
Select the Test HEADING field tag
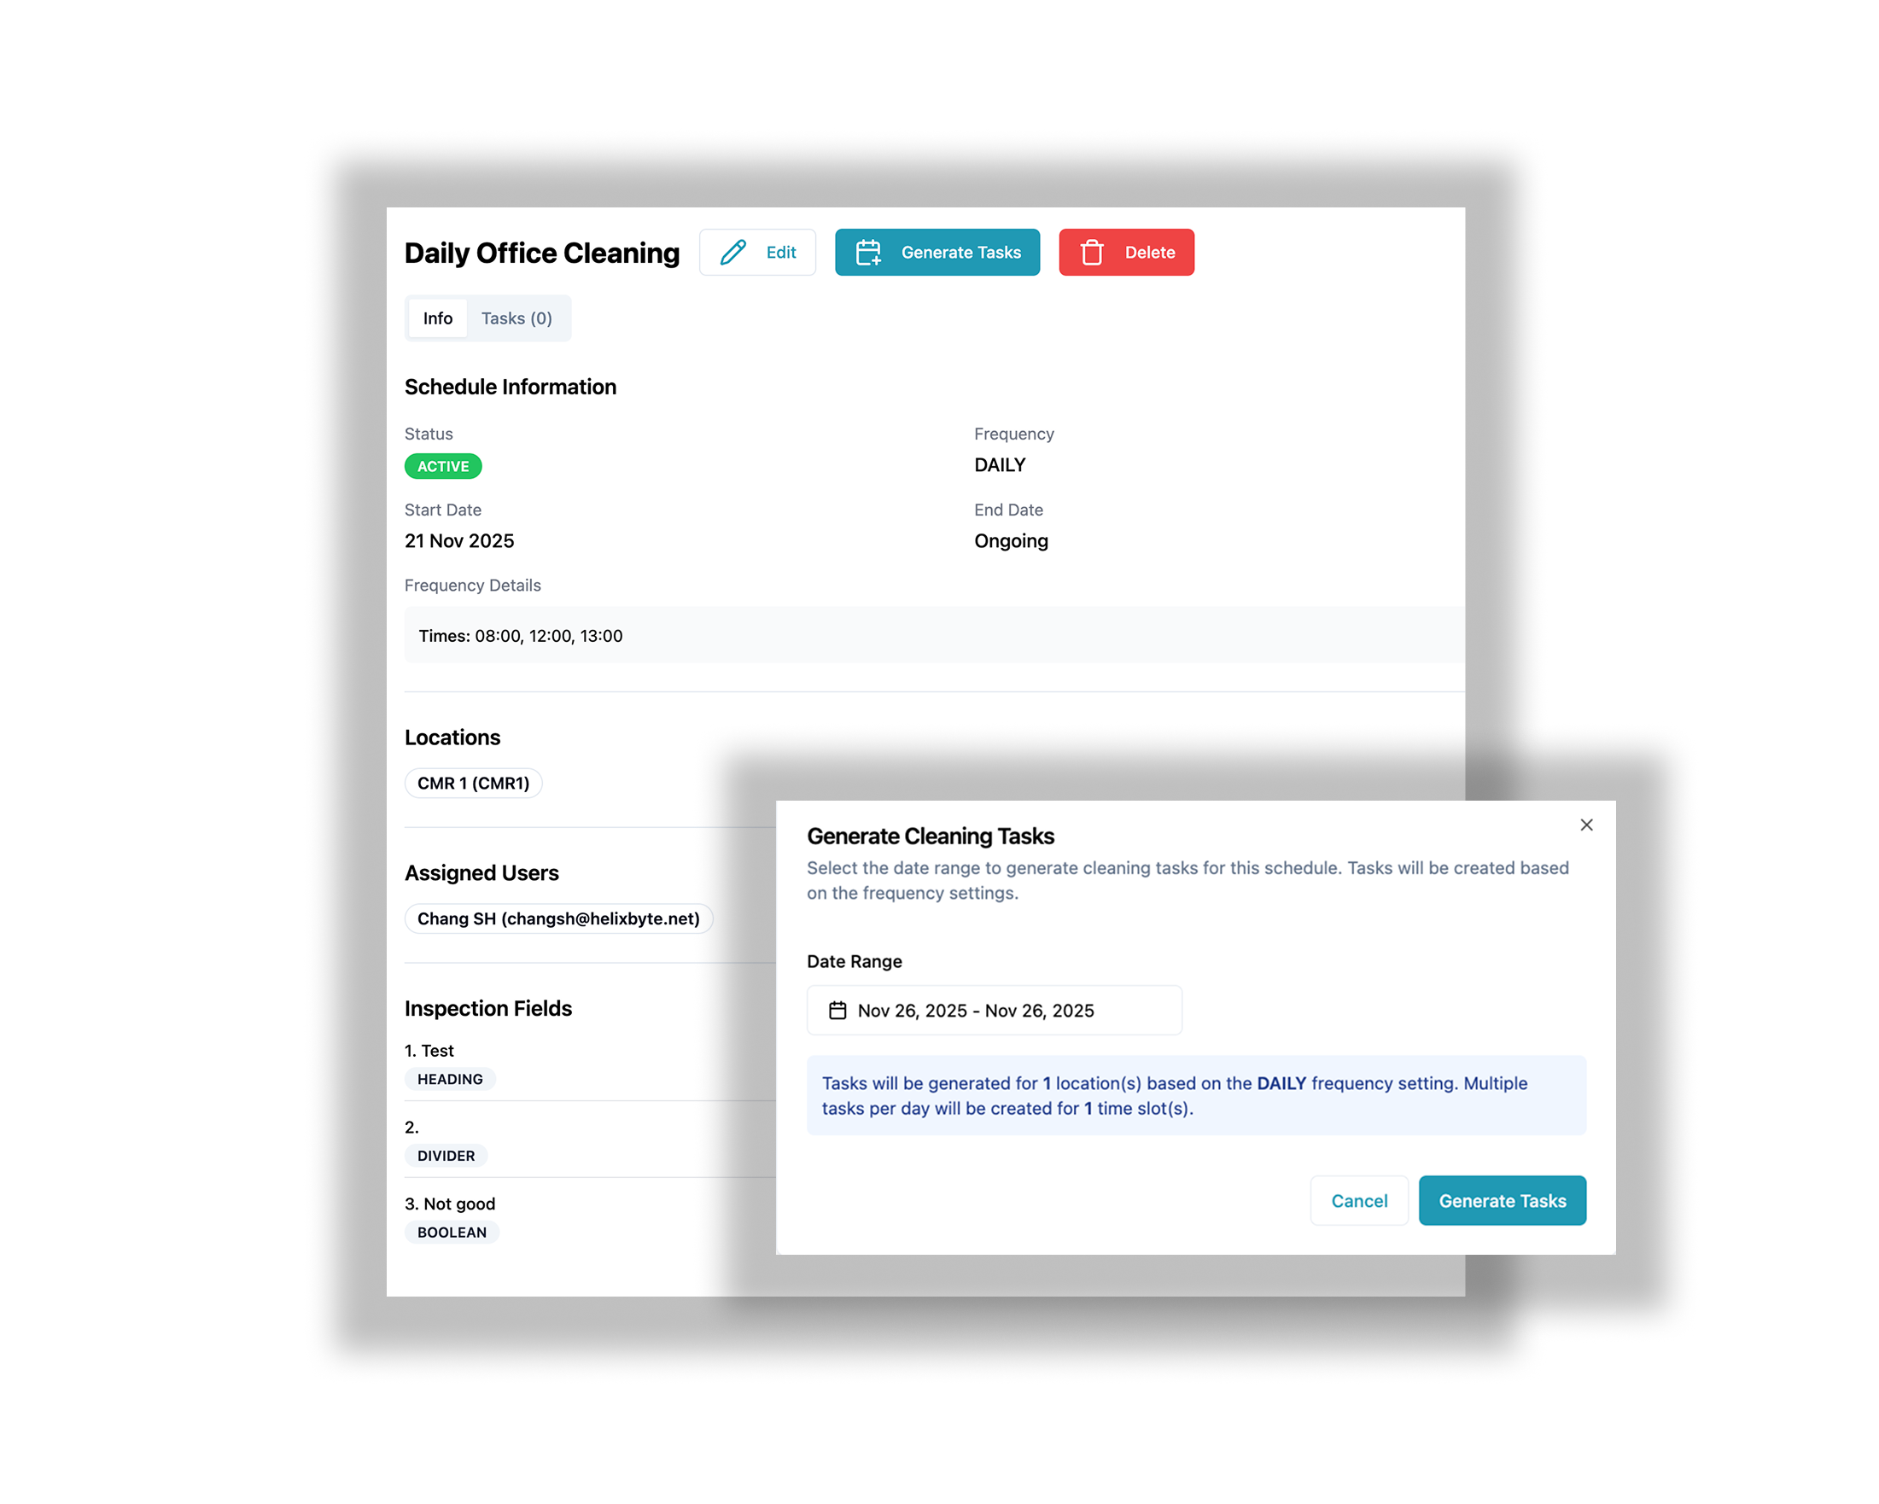click(450, 1079)
